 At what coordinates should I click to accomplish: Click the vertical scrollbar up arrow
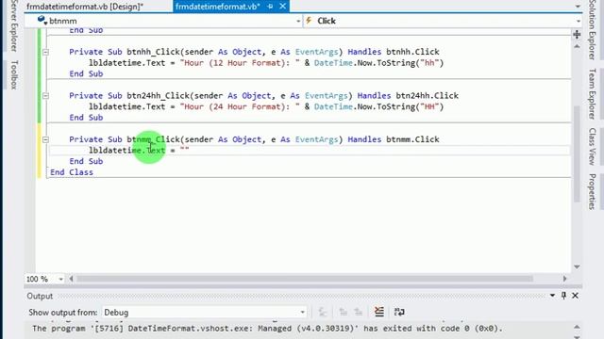click(x=577, y=46)
